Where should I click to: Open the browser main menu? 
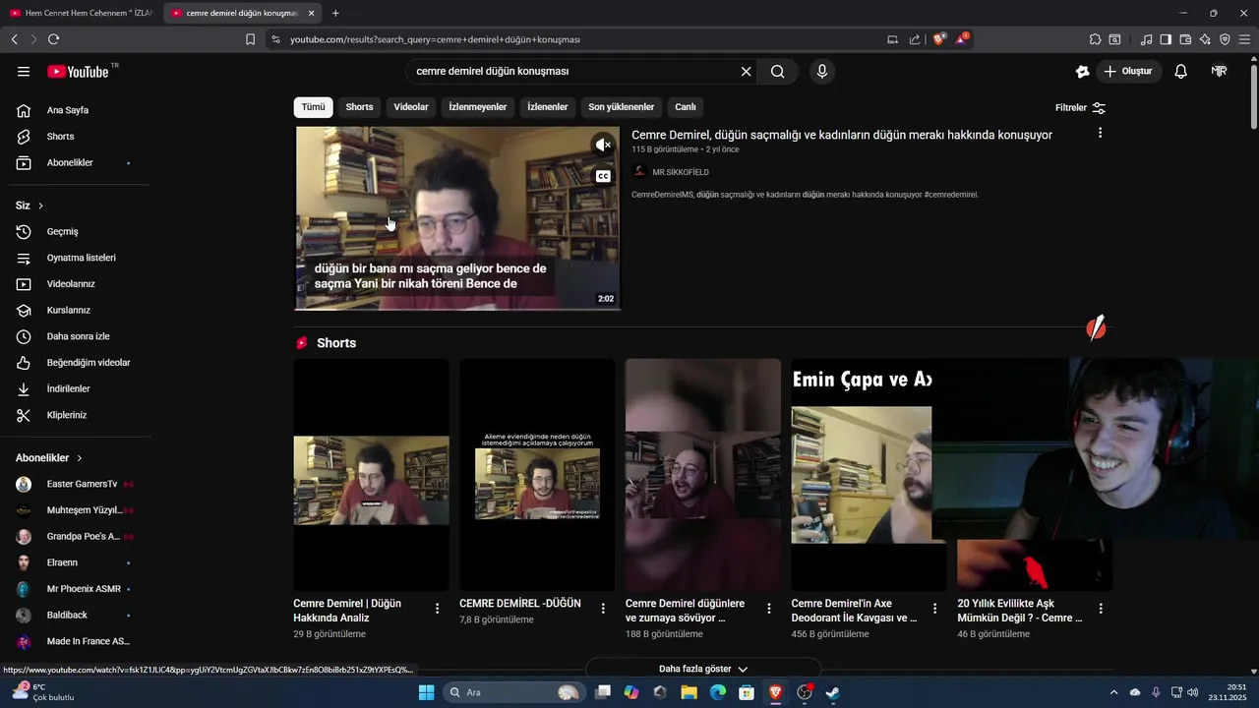(x=1245, y=39)
